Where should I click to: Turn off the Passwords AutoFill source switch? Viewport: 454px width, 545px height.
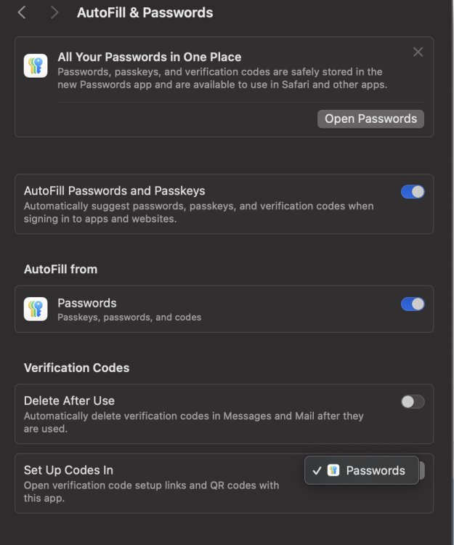click(x=413, y=304)
